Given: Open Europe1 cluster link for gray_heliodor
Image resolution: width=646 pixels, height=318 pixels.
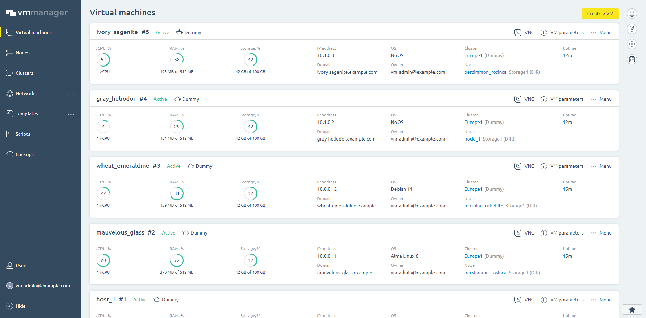Looking at the screenshot, I should pos(473,123).
